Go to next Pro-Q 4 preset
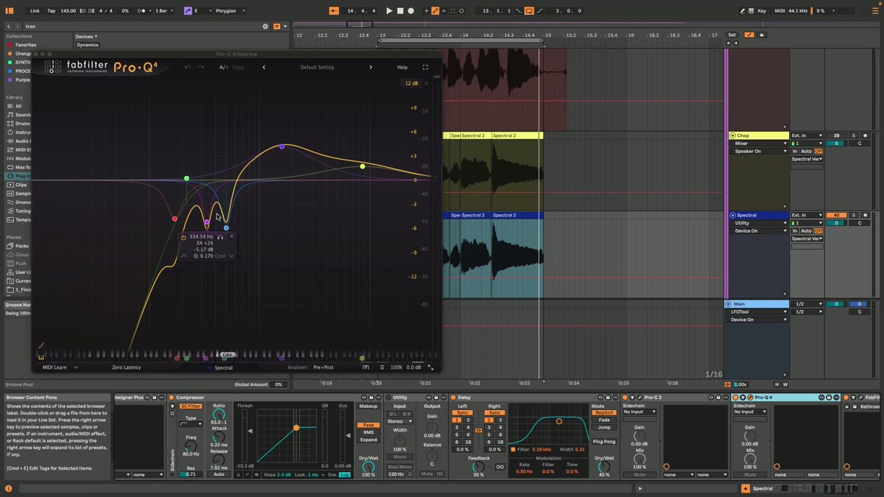 click(x=371, y=67)
